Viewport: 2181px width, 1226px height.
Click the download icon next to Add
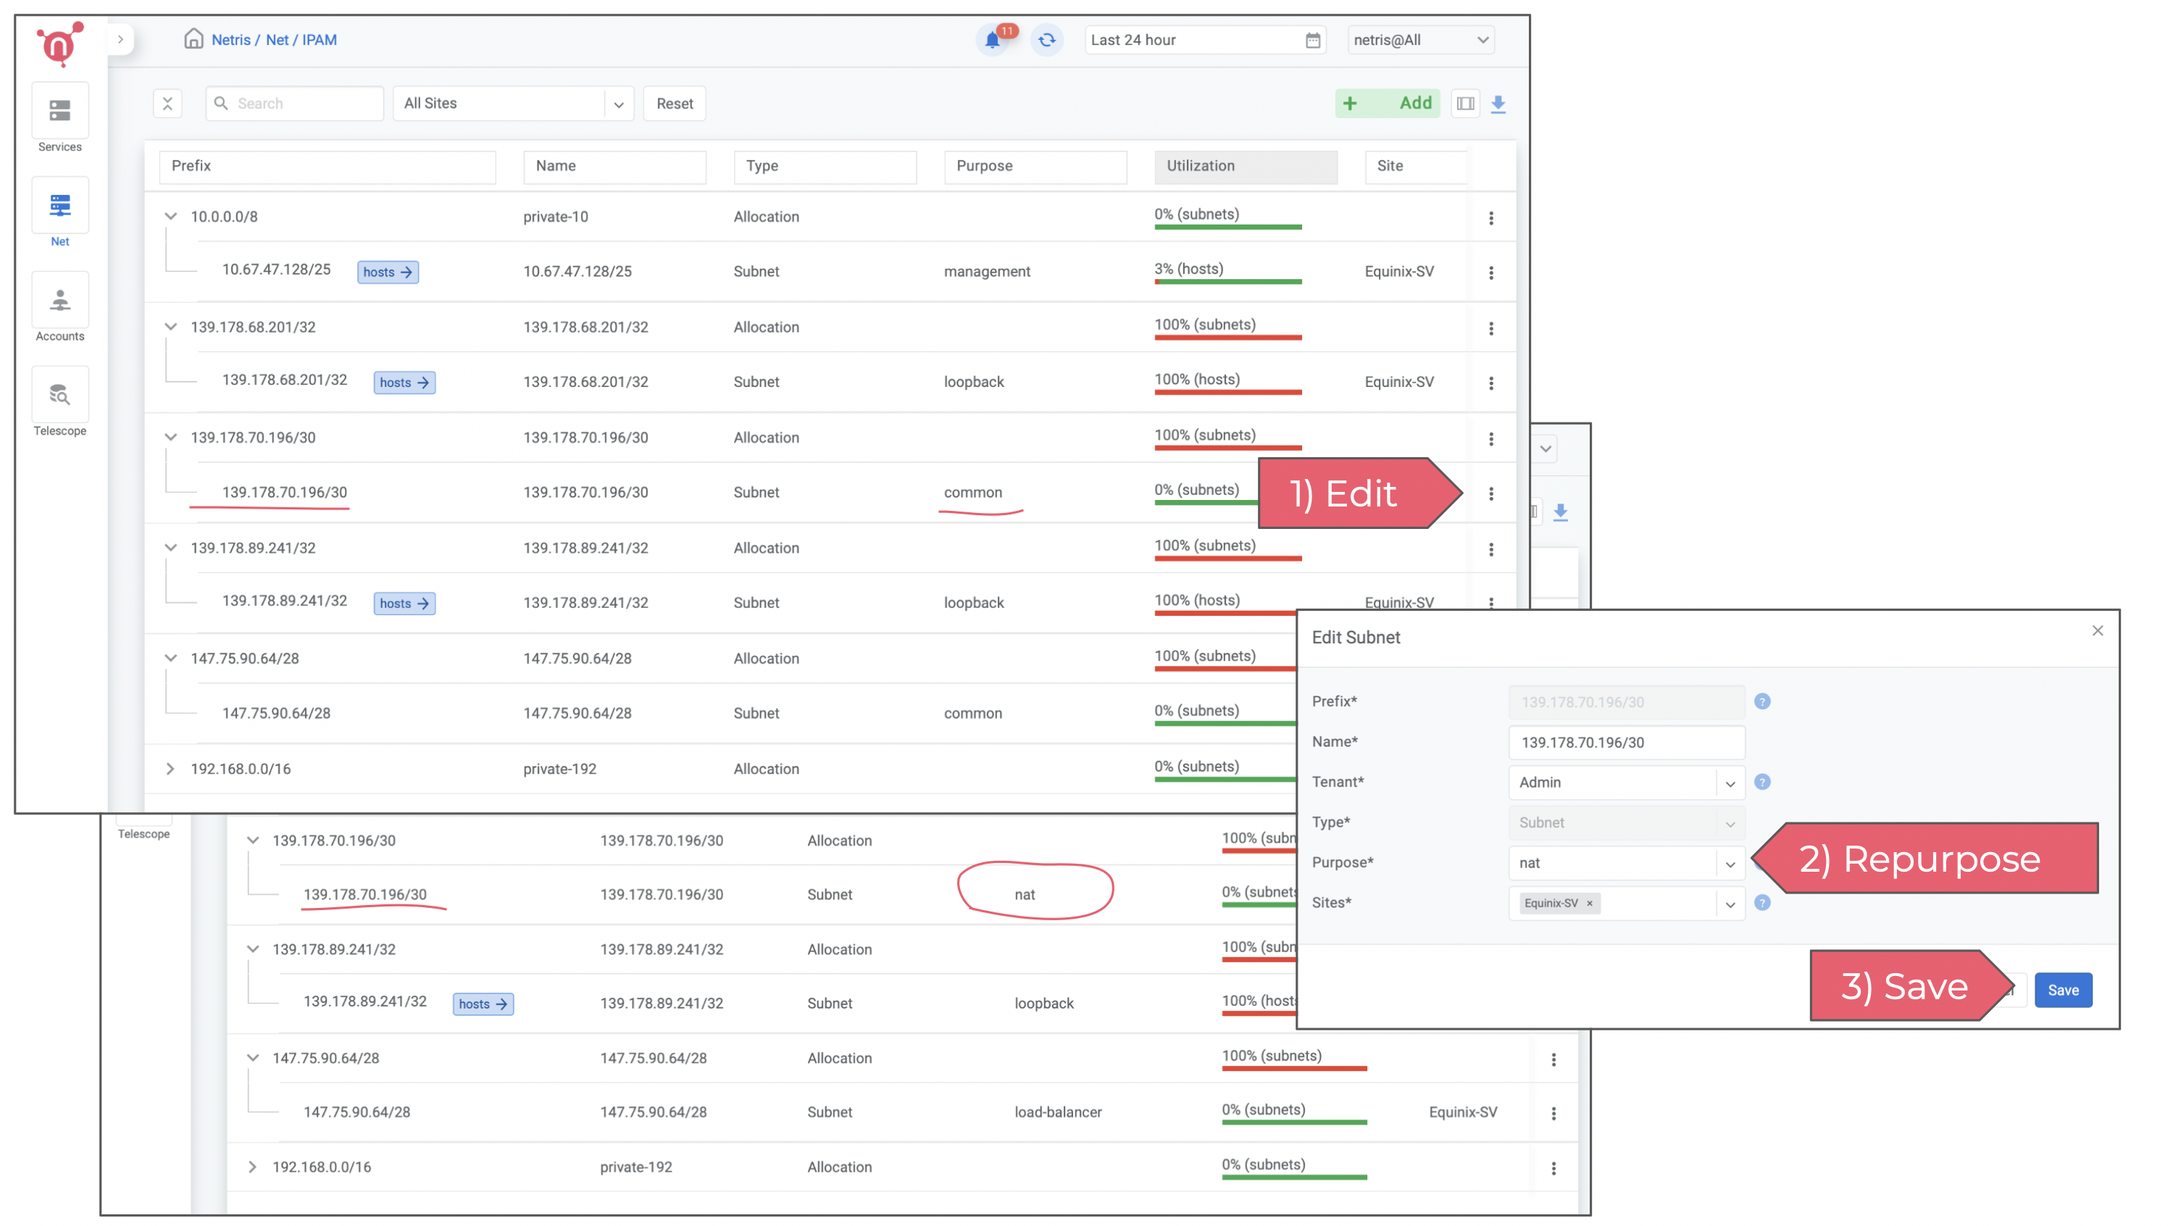point(1498,104)
